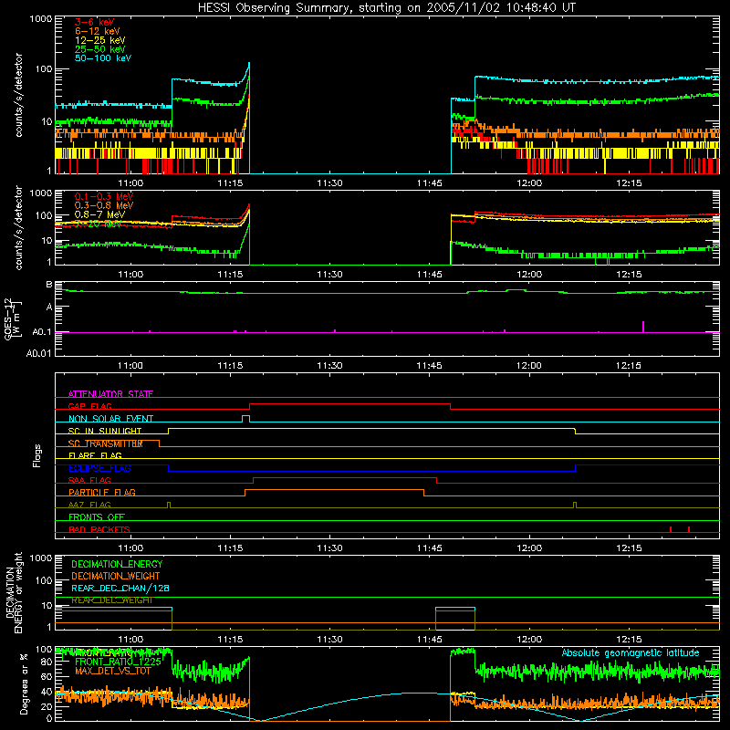Click the REAR_DEC_CHAN/128 legend label
730x730 pixels.
pos(120,588)
